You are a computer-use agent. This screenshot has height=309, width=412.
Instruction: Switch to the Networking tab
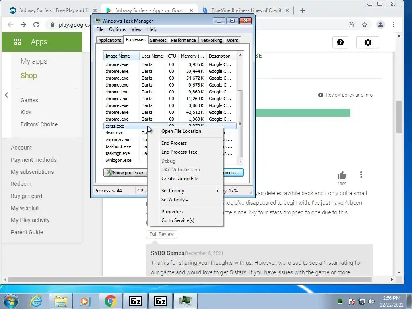tap(211, 40)
